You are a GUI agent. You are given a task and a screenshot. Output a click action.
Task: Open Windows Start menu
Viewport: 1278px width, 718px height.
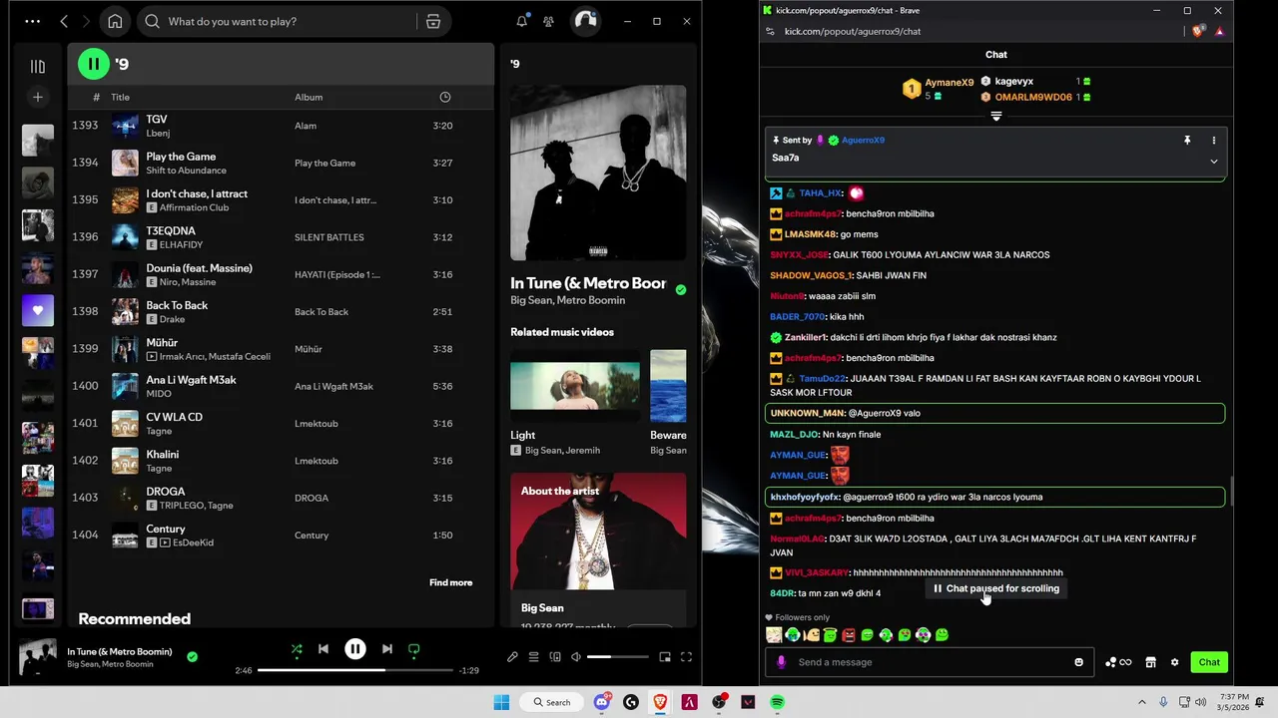[x=501, y=702]
